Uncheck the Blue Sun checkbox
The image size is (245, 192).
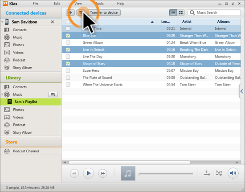click(x=68, y=36)
